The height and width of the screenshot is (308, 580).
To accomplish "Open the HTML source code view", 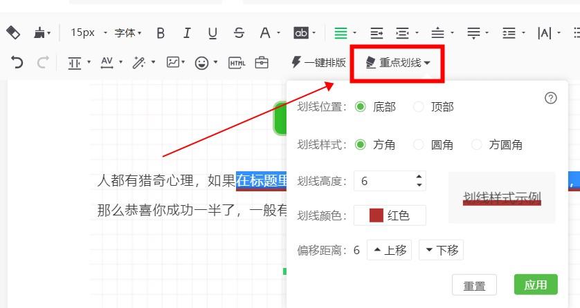I will [x=237, y=63].
